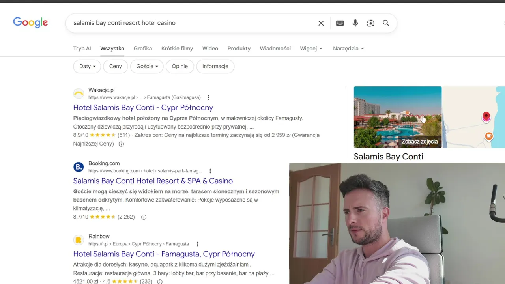
Task: Click the Booking.com site name
Action: click(x=104, y=163)
